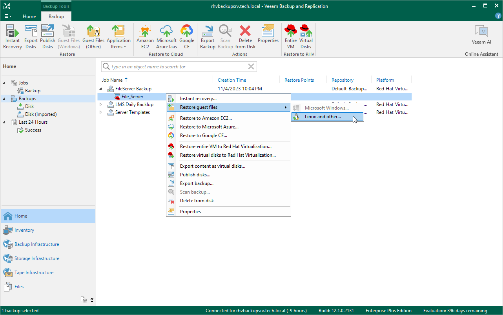
Task: Select Microsoft Azure IaaS restore icon
Action: (166, 37)
